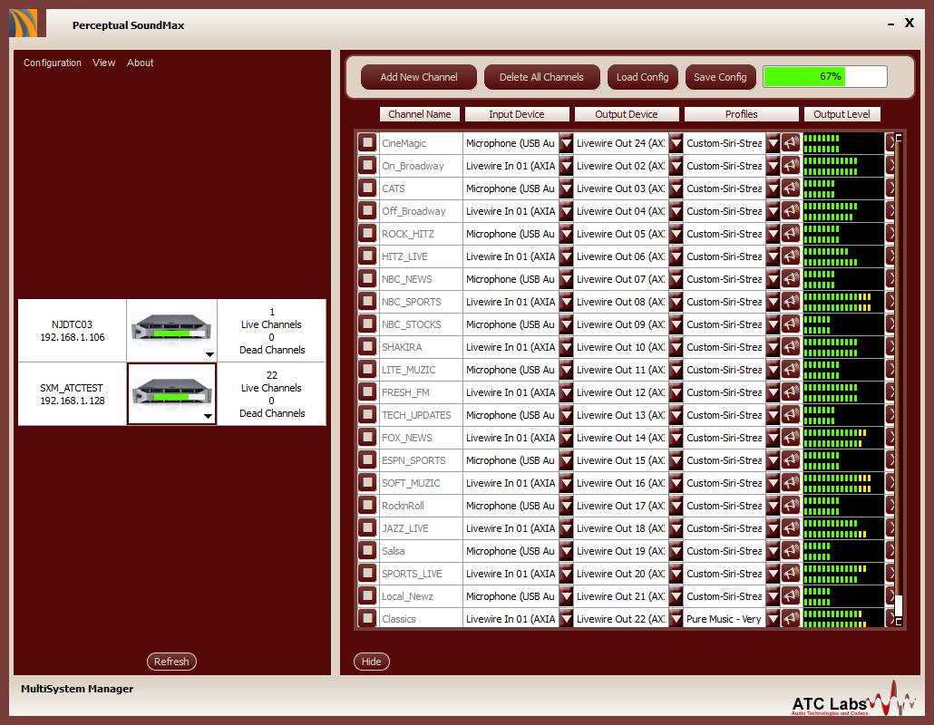
Task: Click the TECH_UPDATES channel name field
Action: [421, 414]
